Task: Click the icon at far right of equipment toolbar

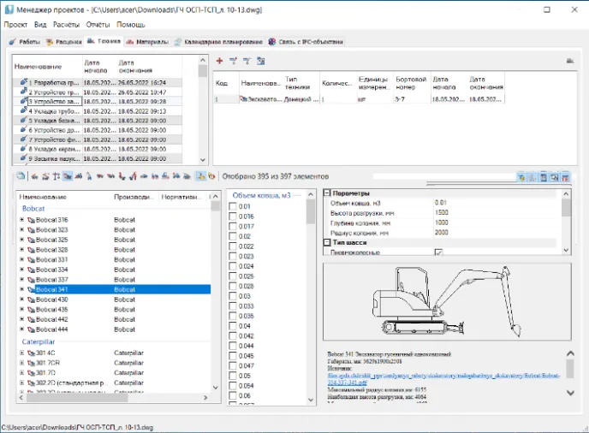Action: pos(569,61)
